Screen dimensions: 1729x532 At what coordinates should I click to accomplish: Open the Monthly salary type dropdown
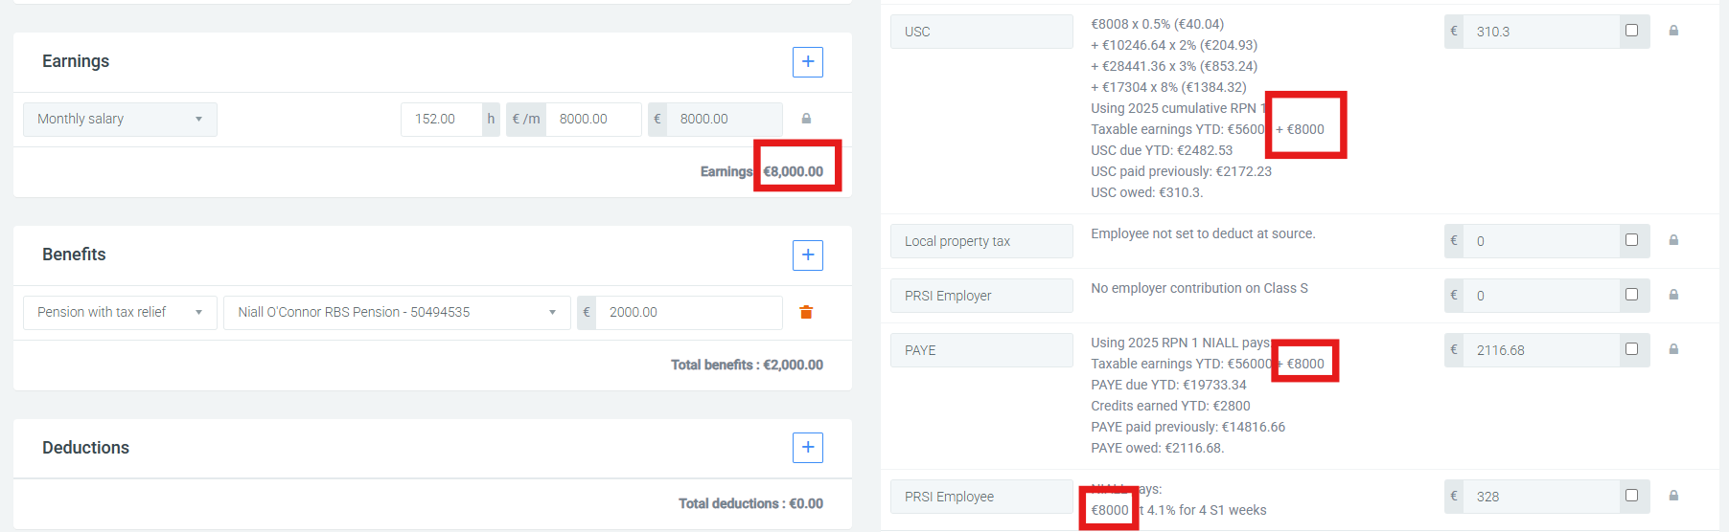coord(120,120)
